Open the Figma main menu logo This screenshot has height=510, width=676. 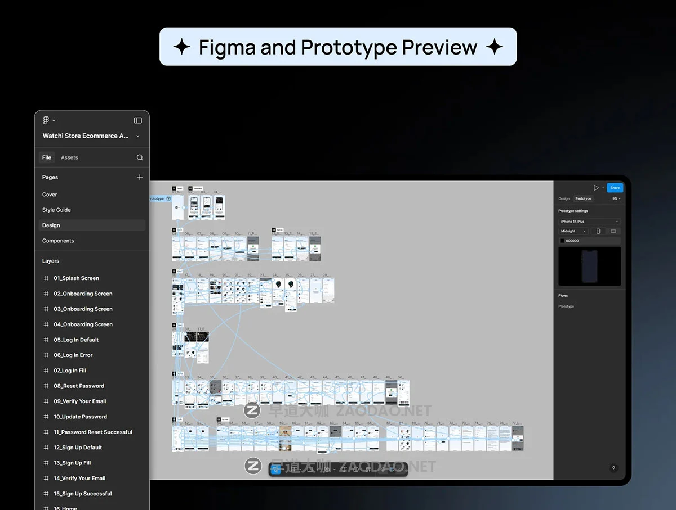[x=46, y=120]
